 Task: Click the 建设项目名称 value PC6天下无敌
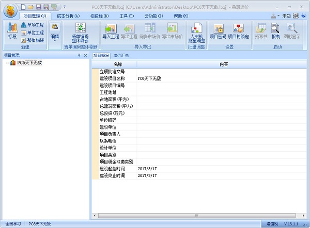[149, 78]
